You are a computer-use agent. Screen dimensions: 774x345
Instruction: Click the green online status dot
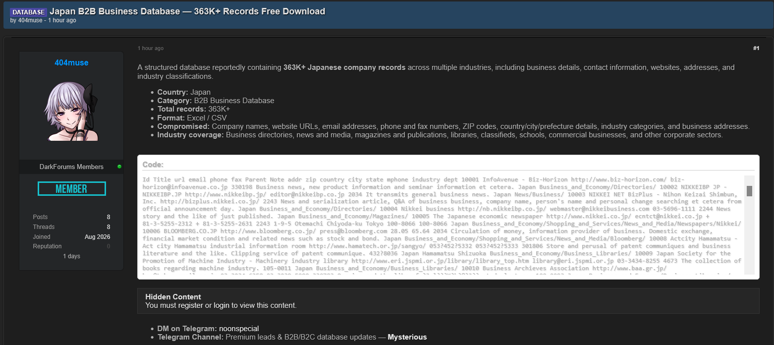(x=119, y=167)
